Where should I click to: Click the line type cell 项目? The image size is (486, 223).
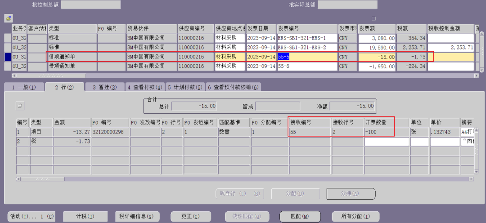tap(41, 132)
